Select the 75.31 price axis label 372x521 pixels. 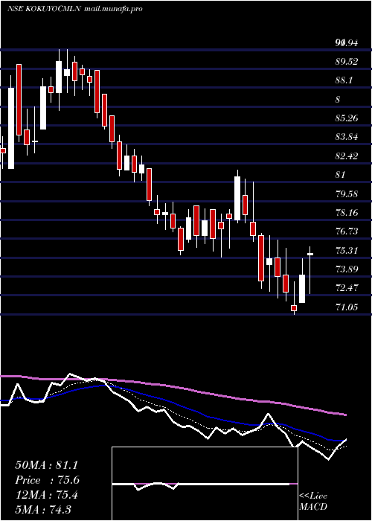click(x=347, y=250)
